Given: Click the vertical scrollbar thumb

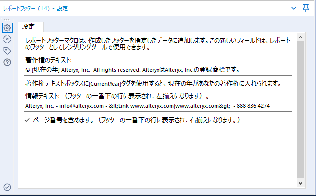Looking at the screenshot, I should (300, 110).
